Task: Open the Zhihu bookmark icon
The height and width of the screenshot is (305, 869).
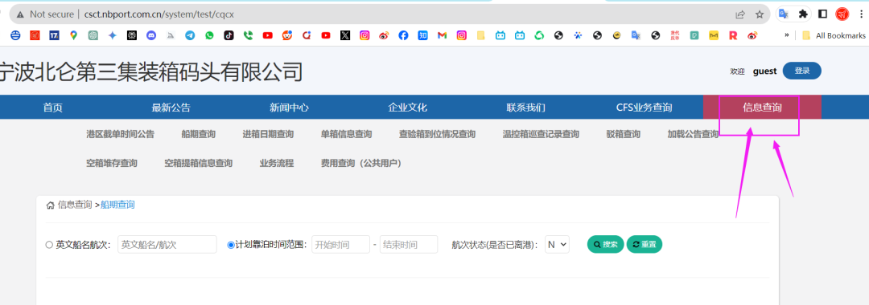Action: [423, 35]
